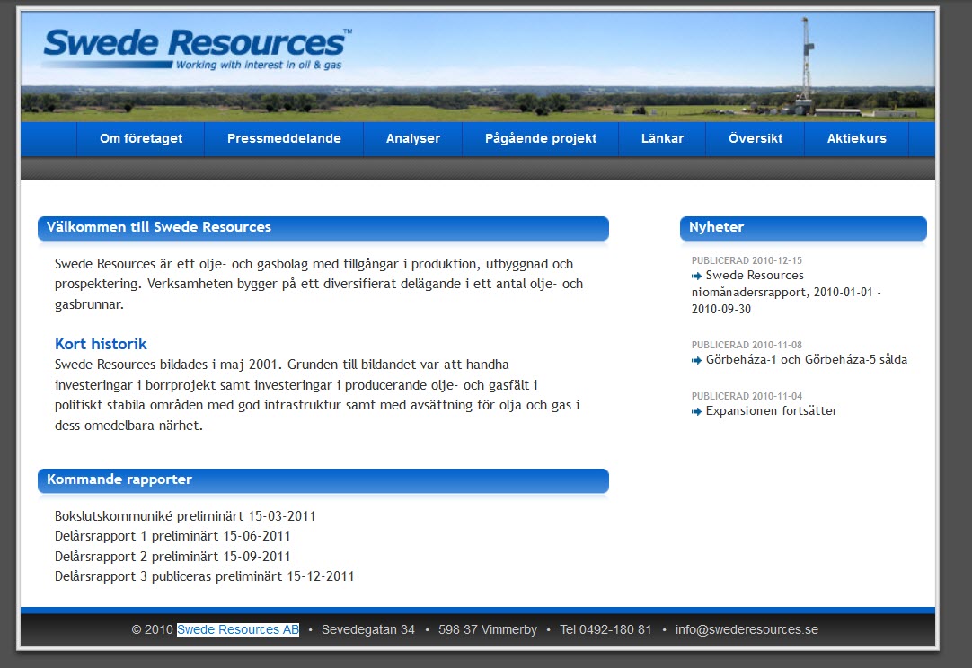This screenshot has height=668, width=972.
Task: Select the Delårsrapport 2 preliminärt 15-09-2011 line
Action: pos(172,557)
